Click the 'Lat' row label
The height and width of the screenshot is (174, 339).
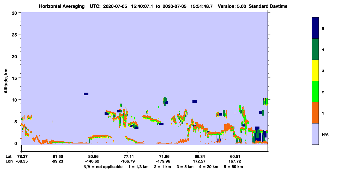click(9, 157)
